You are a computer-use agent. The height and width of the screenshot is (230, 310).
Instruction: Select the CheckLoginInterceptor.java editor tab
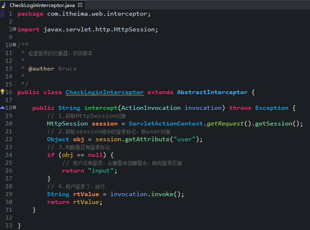tap(42, 5)
